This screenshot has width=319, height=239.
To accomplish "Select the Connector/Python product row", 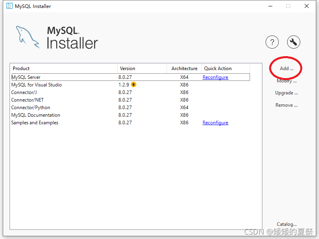I will tap(131, 108).
